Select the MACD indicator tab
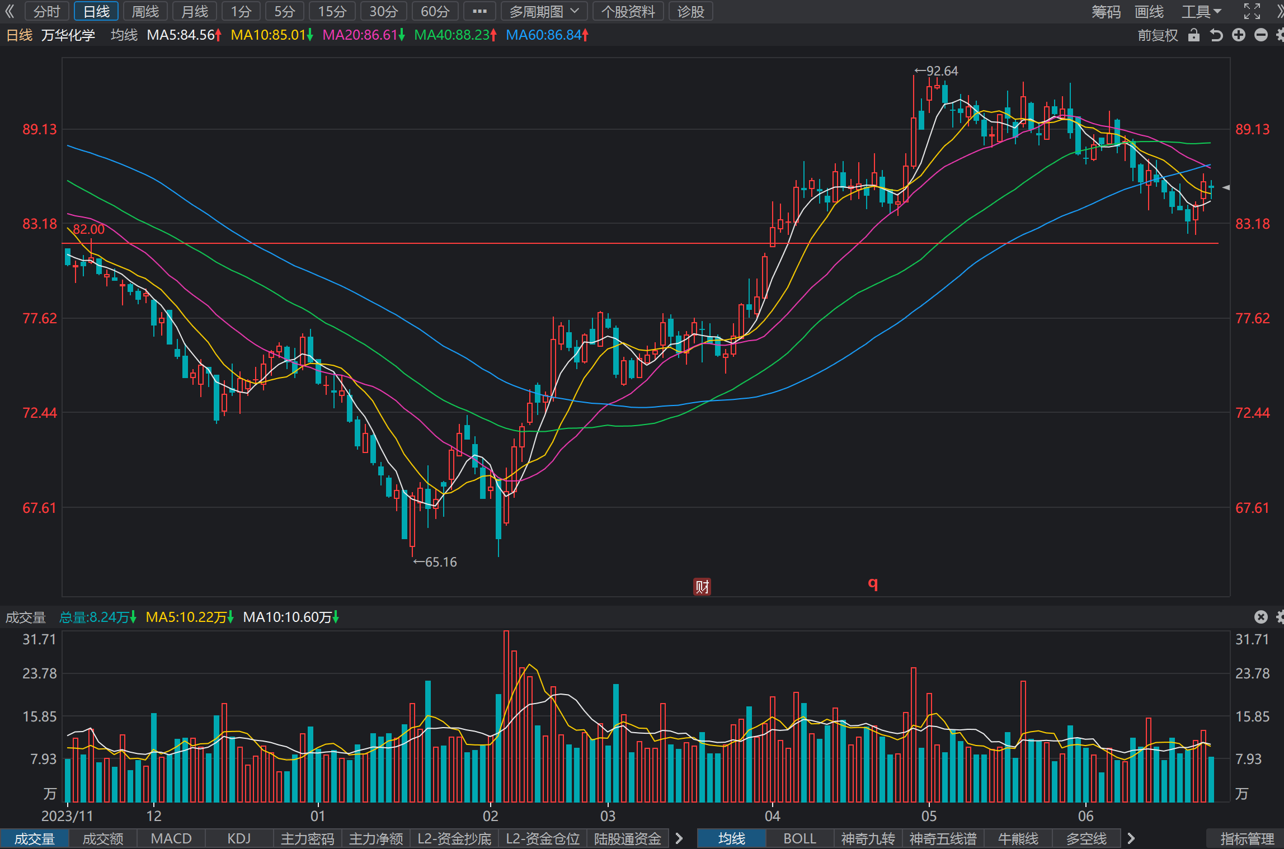Screen dimensions: 1284x849 pos(171,838)
